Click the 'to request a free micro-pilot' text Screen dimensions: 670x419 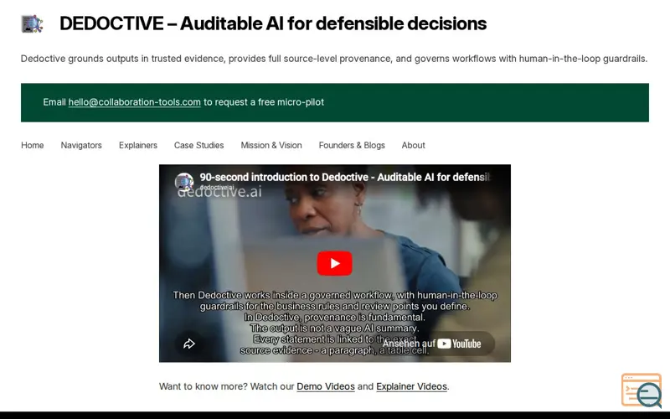click(x=264, y=102)
